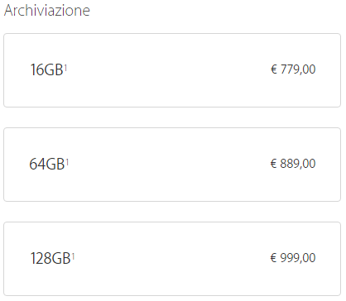The width and height of the screenshot is (346, 301).
Task: Click empty middle area of 16GB card
Action: (x=168, y=70)
